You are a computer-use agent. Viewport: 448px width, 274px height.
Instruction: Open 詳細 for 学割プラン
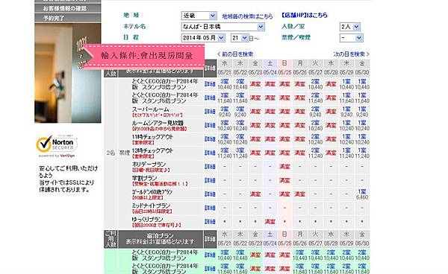210,180
